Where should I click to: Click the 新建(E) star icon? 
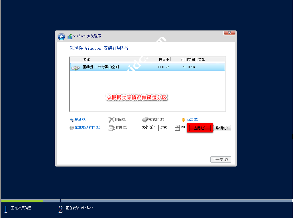click(x=184, y=120)
